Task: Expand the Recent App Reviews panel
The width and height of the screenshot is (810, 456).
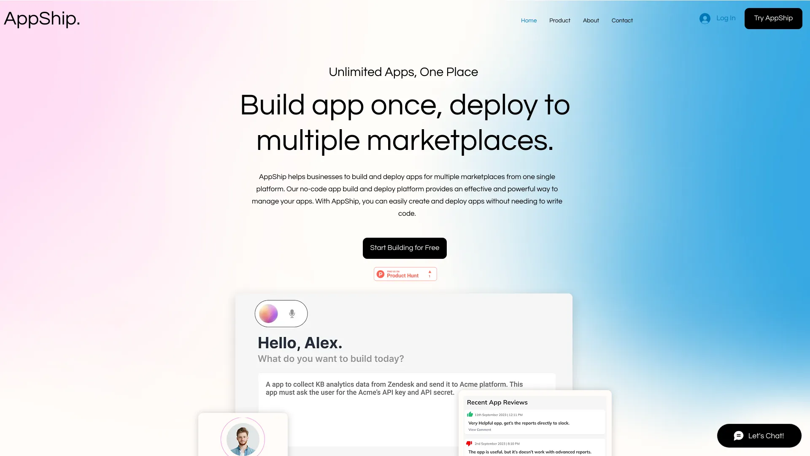Action: [497, 402]
